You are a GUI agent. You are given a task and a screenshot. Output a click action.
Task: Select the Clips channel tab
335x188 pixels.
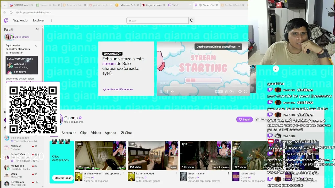[84, 133]
